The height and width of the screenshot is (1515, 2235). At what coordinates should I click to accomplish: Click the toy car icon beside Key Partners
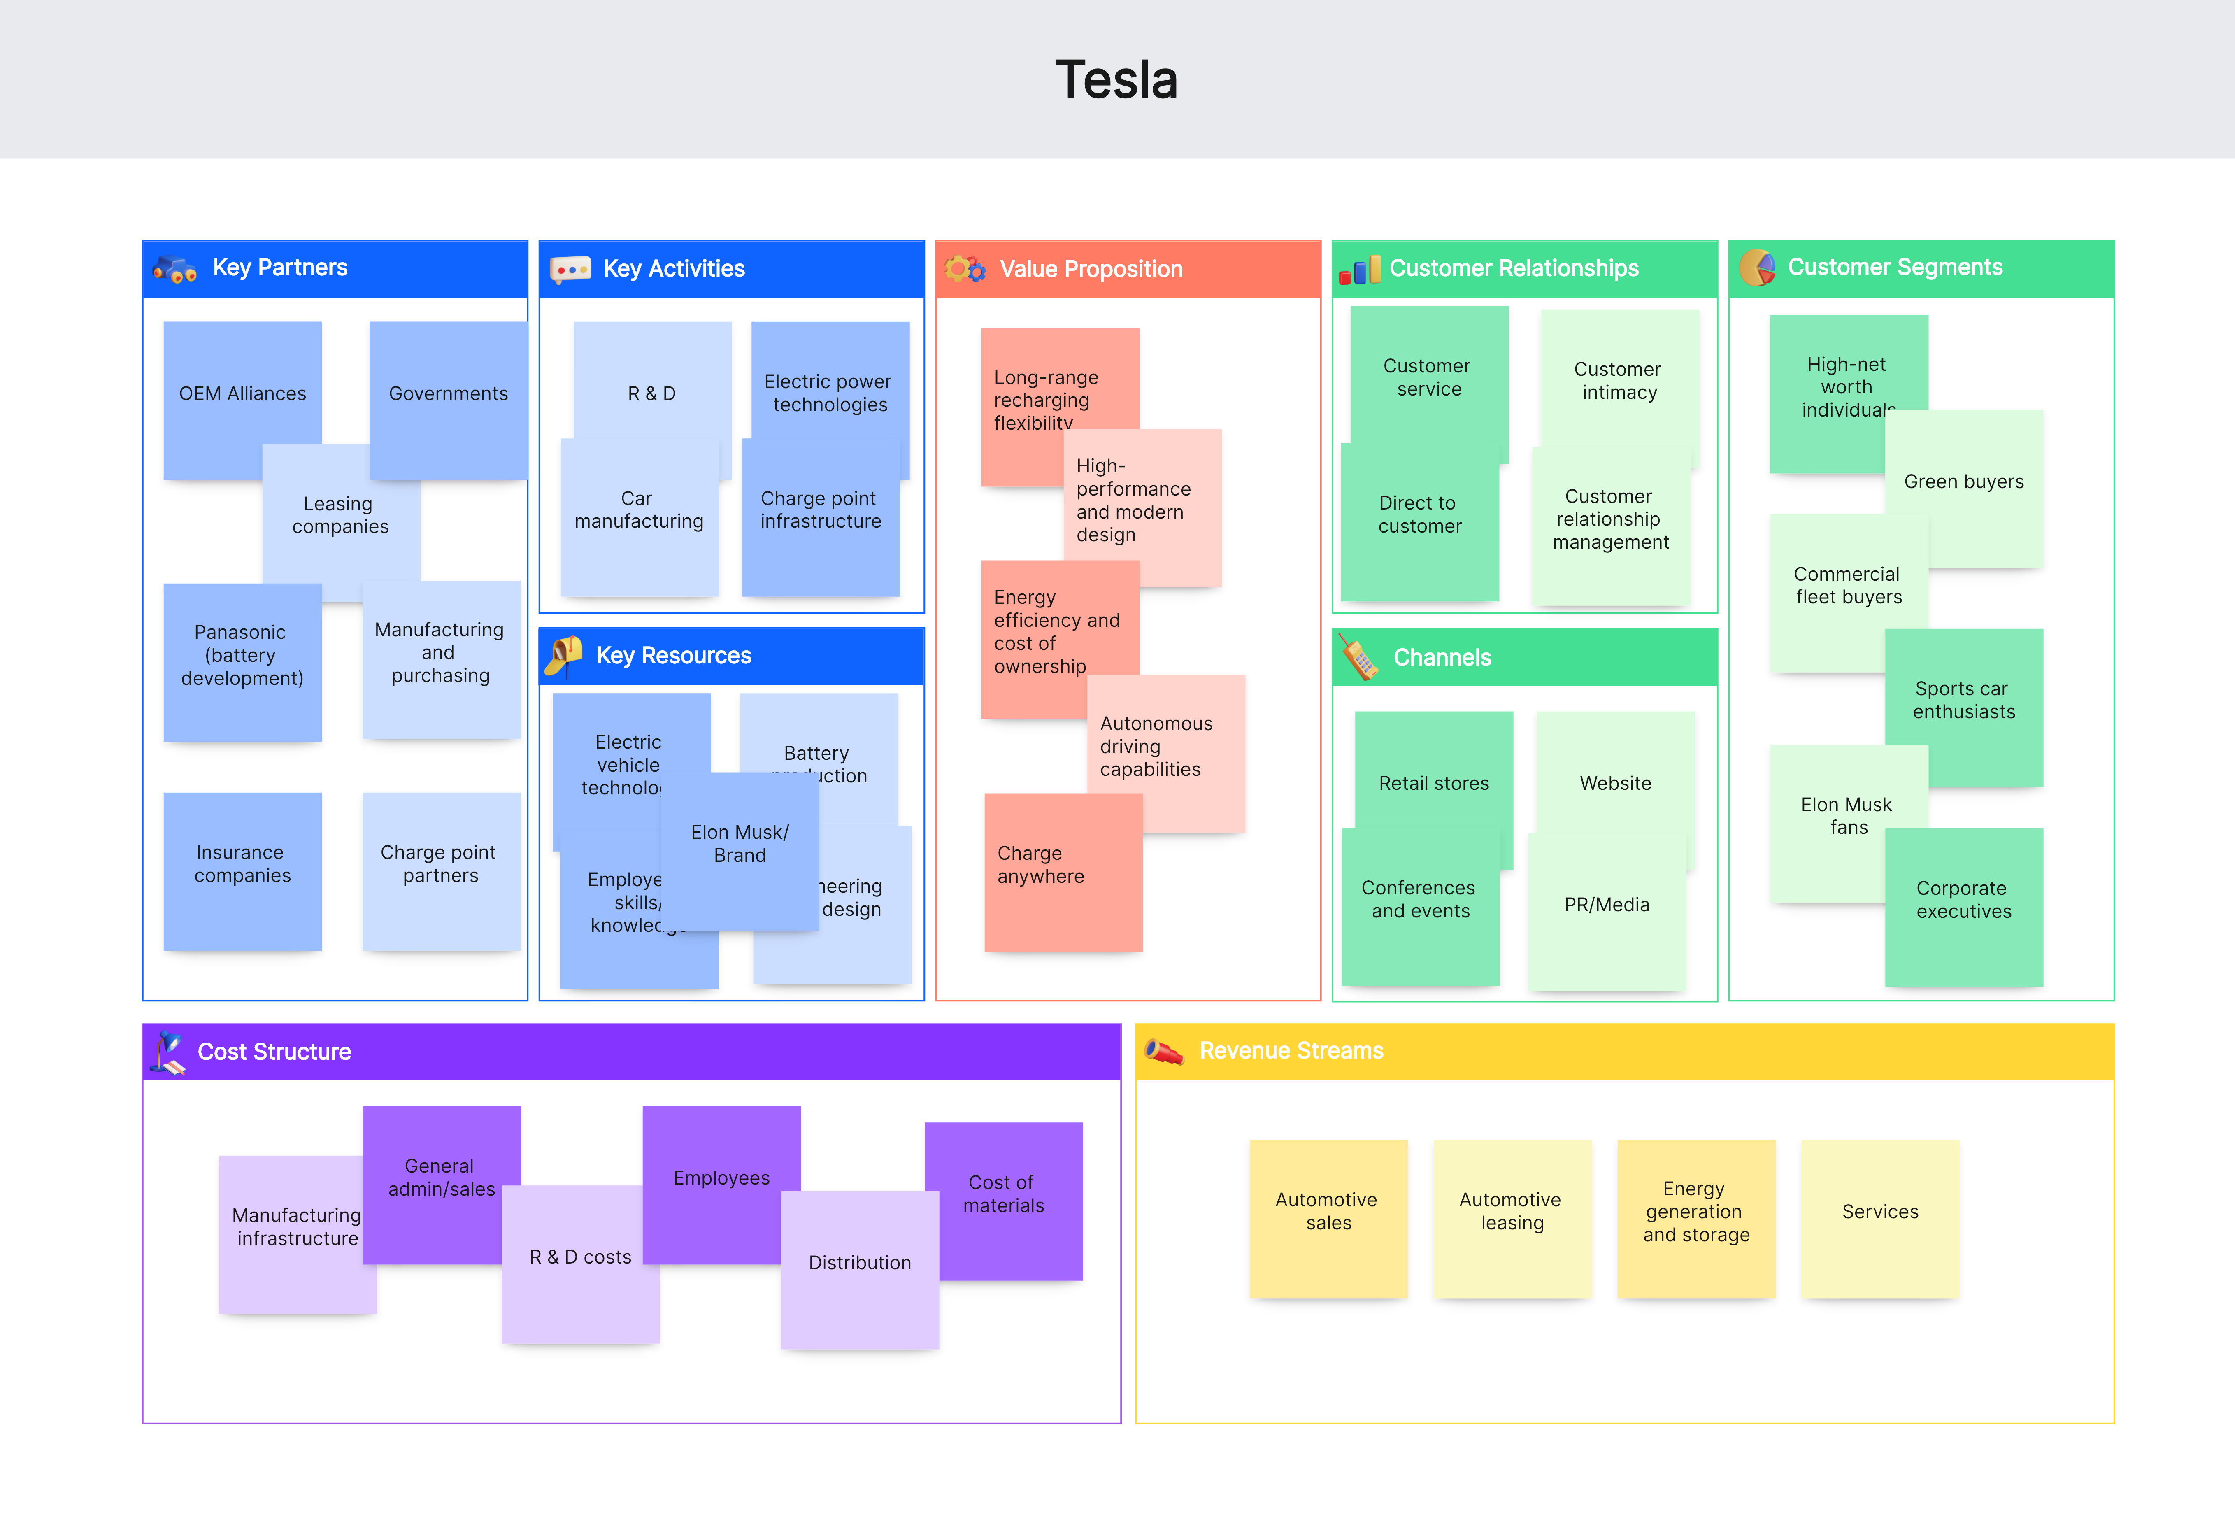[175, 269]
